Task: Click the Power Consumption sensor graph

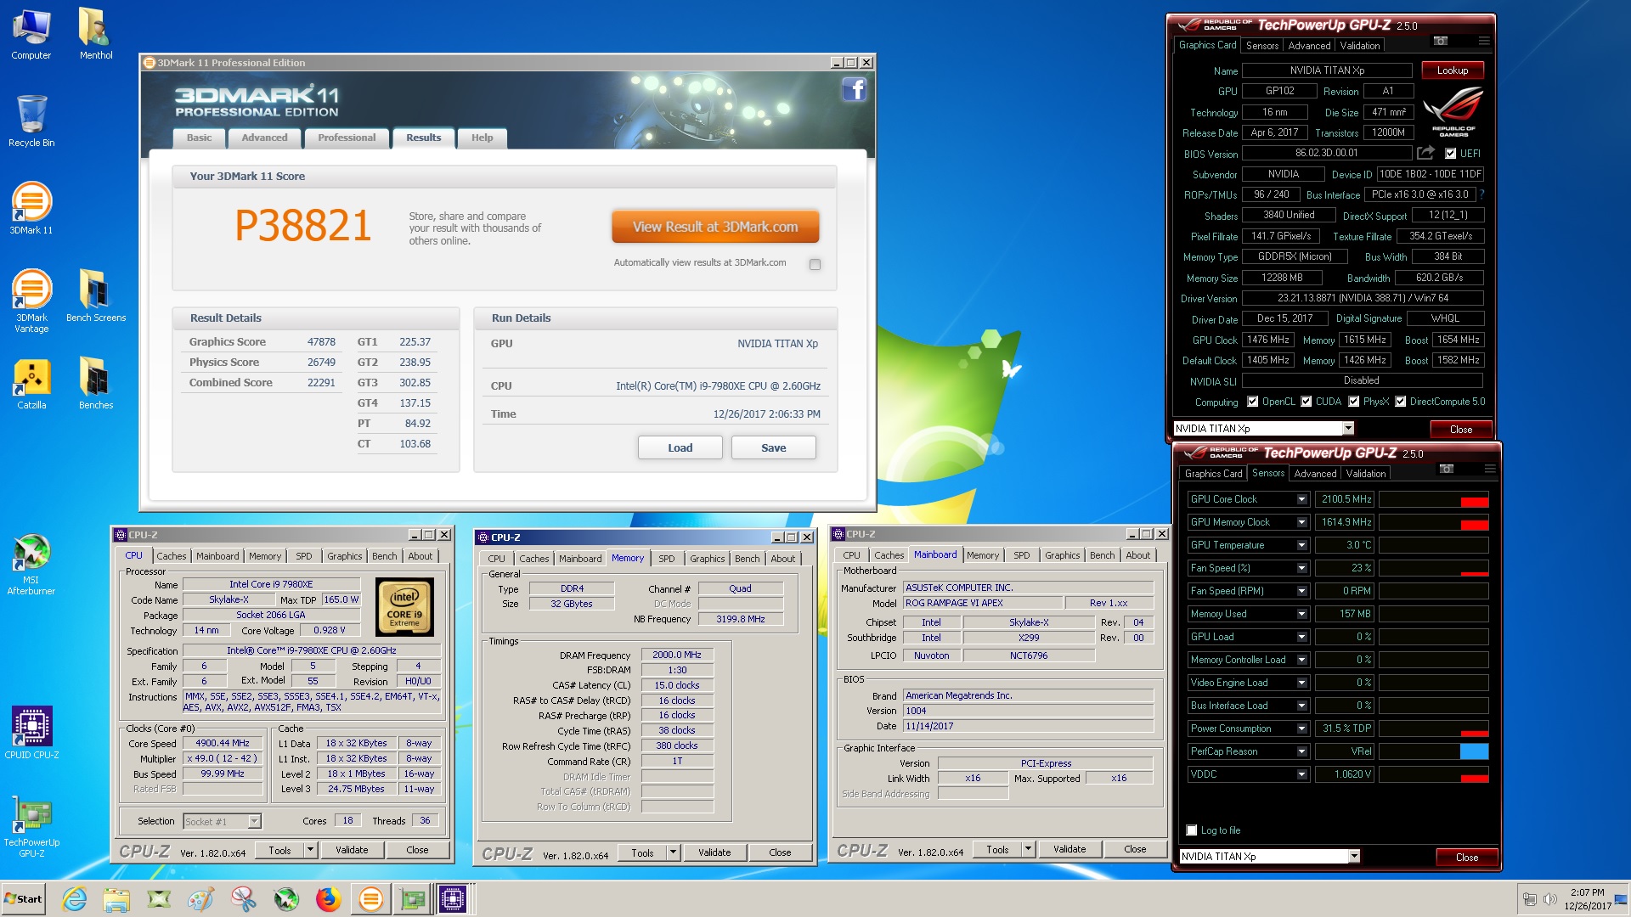Action: [1433, 729]
